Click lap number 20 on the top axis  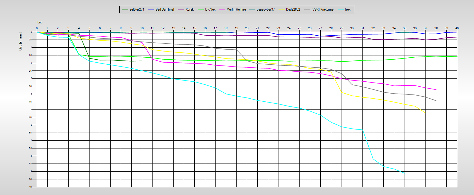[x=247, y=28]
